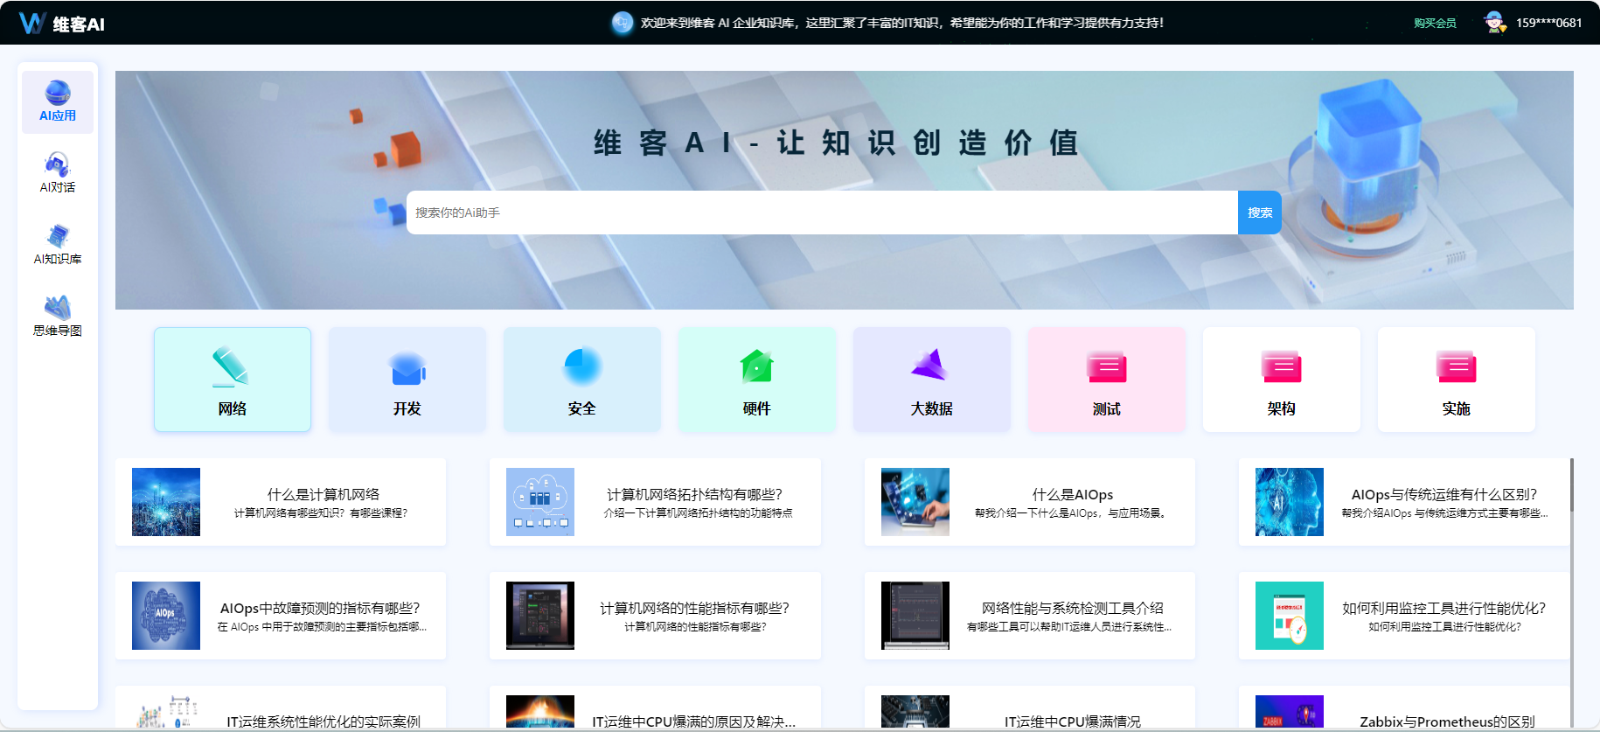This screenshot has height=732, width=1600.
Task: Click the 维客AI logo icon
Action: pos(31,23)
